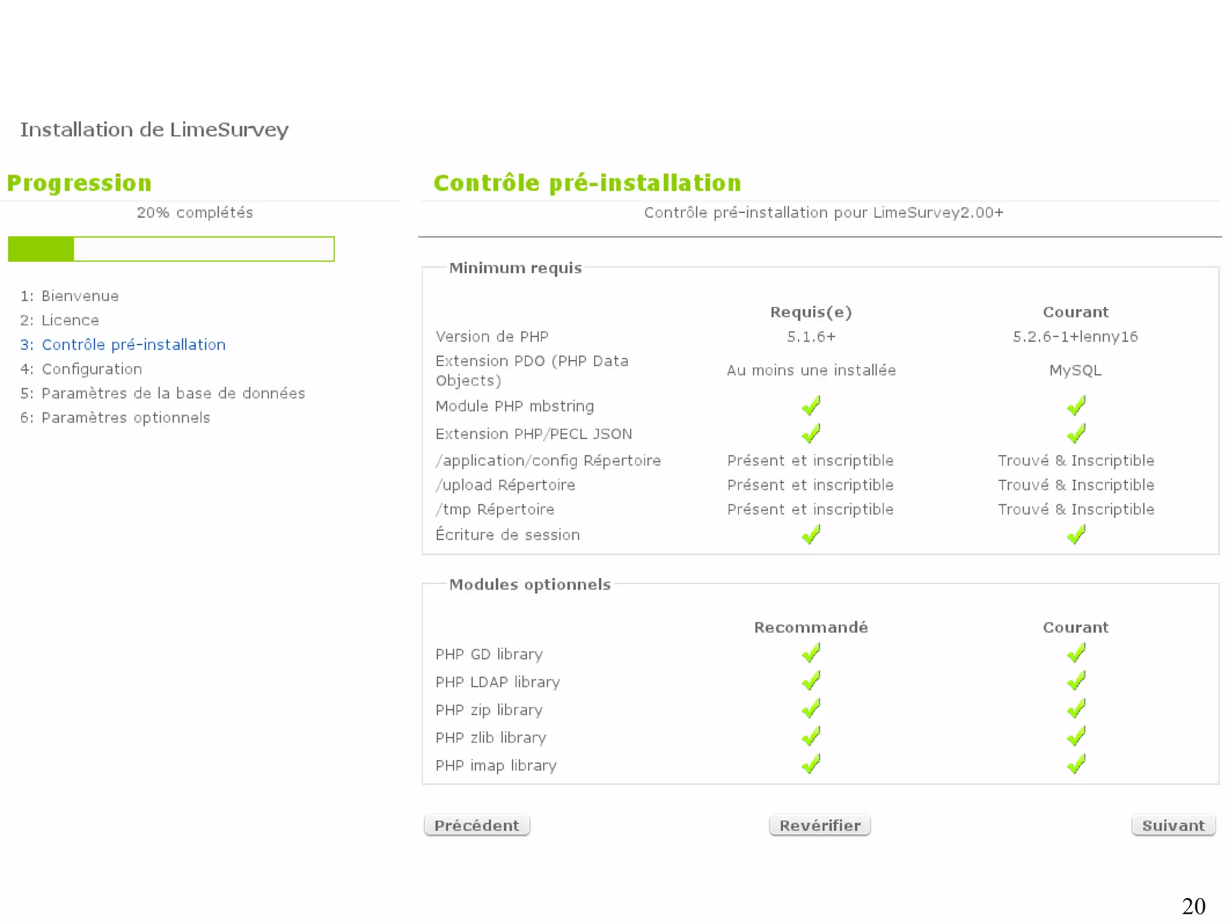This screenshot has height=922, width=1229.
Task: Click current checkmark for session writing
Action: click(1075, 534)
